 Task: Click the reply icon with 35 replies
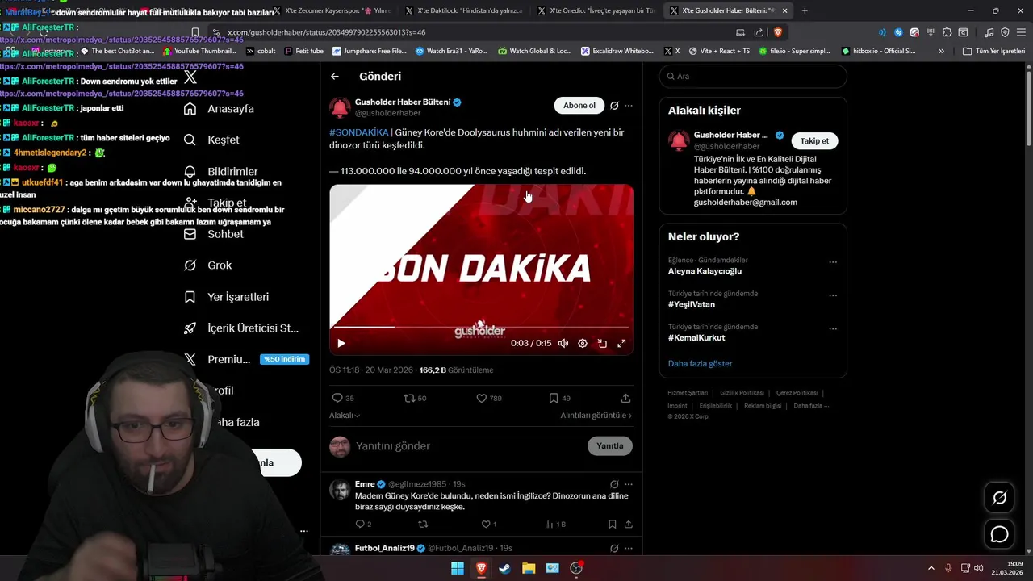(343, 399)
